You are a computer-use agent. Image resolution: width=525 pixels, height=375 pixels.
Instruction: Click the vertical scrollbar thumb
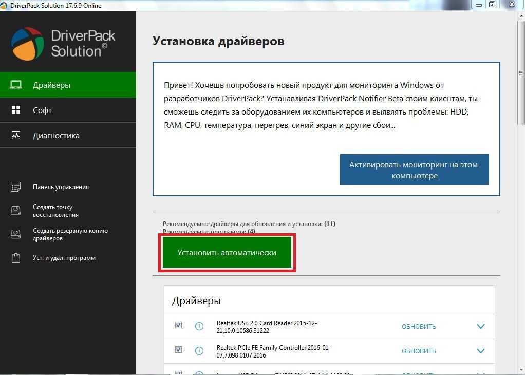point(521,72)
